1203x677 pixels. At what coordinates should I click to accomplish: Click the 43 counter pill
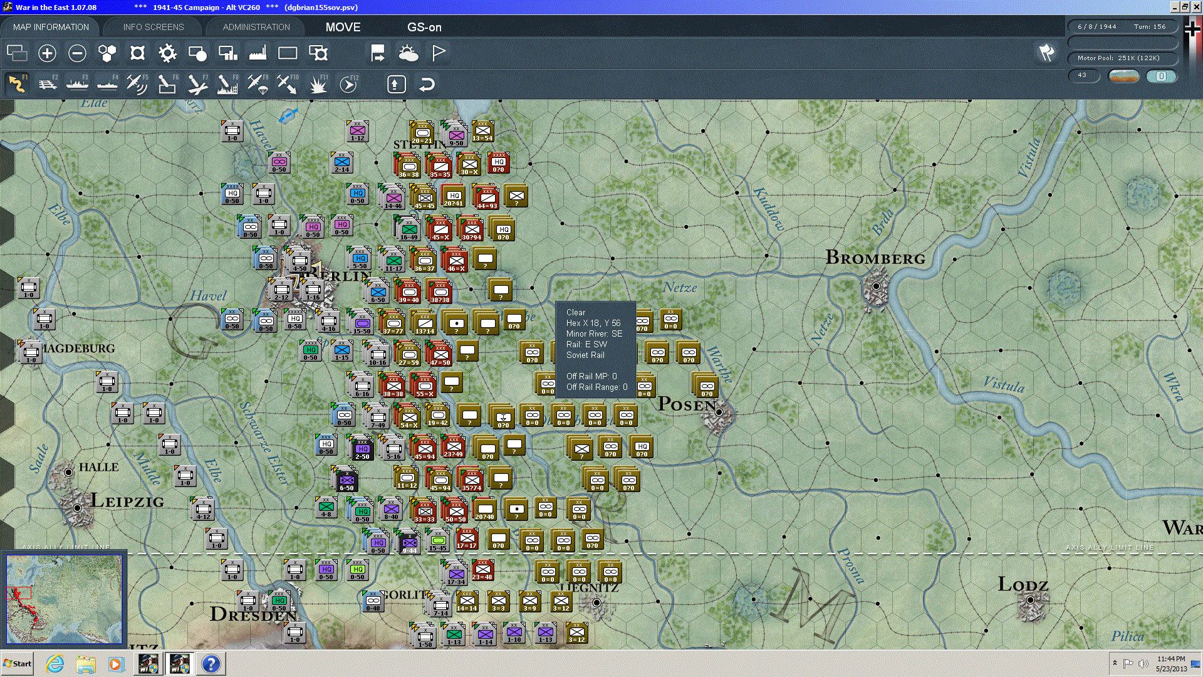click(x=1084, y=75)
